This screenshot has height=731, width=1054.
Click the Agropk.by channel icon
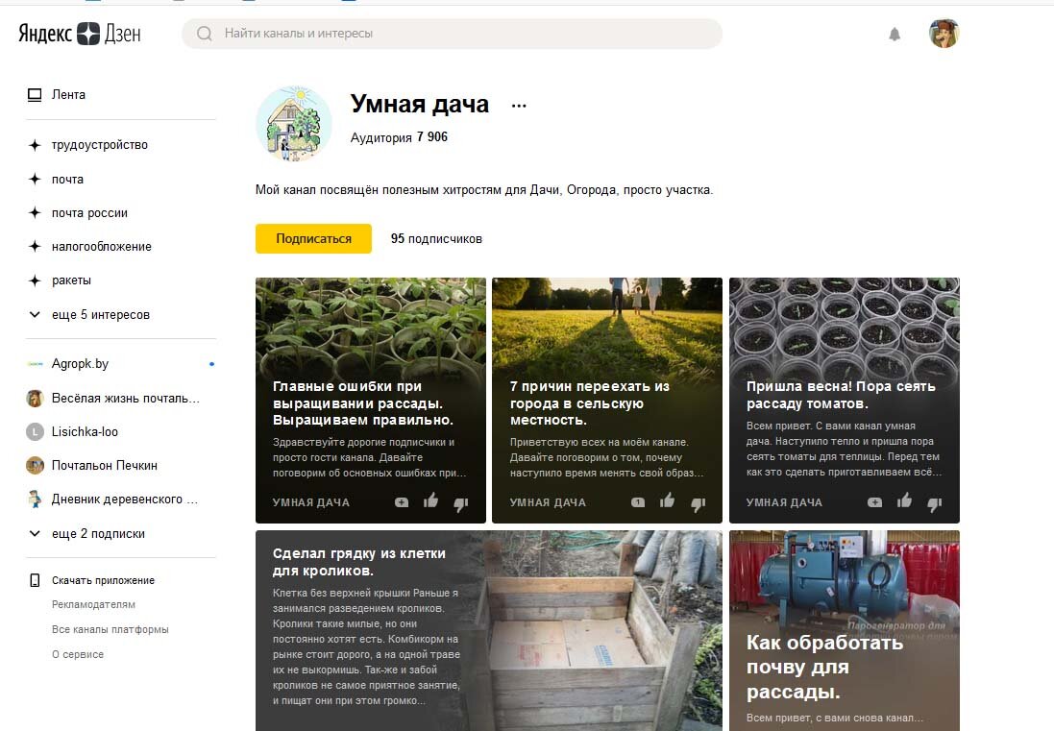(35, 364)
